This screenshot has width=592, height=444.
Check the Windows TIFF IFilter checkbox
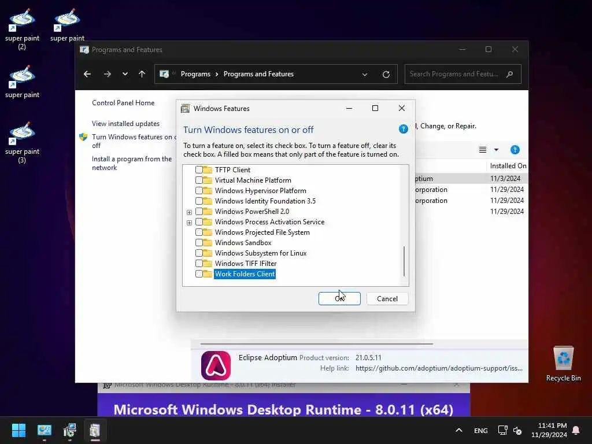(199, 264)
